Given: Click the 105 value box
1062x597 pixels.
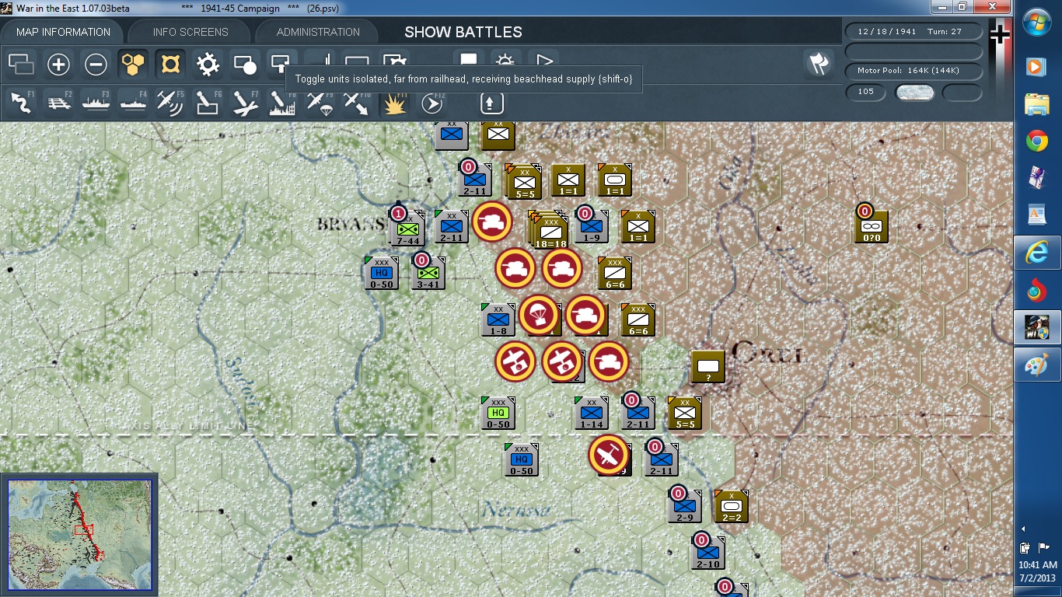Looking at the screenshot, I should [x=866, y=92].
